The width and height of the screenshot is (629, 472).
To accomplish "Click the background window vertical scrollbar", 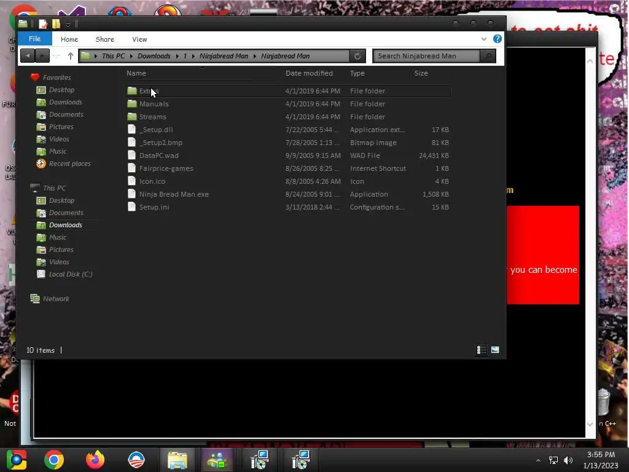I will tap(590, 242).
